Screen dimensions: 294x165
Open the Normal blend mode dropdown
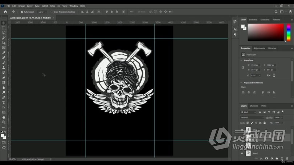click(x=252, y=117)
